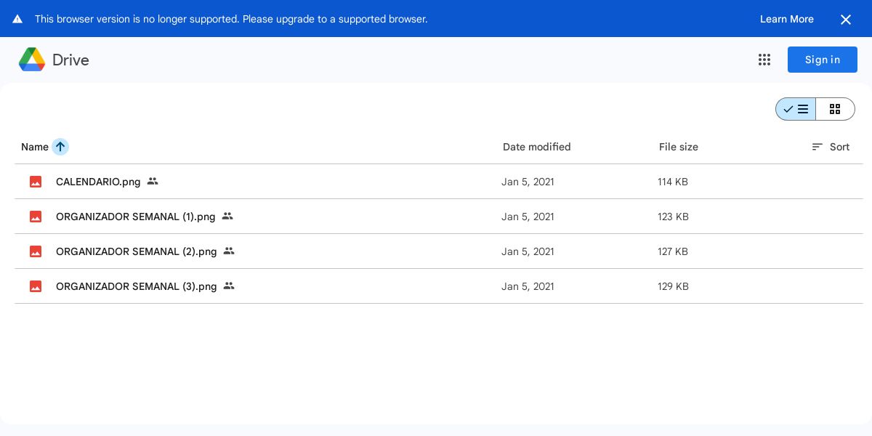Reverse sort direction using the arrow next to Name
This screenshot has height=436, width=872.
pos(60,147)
